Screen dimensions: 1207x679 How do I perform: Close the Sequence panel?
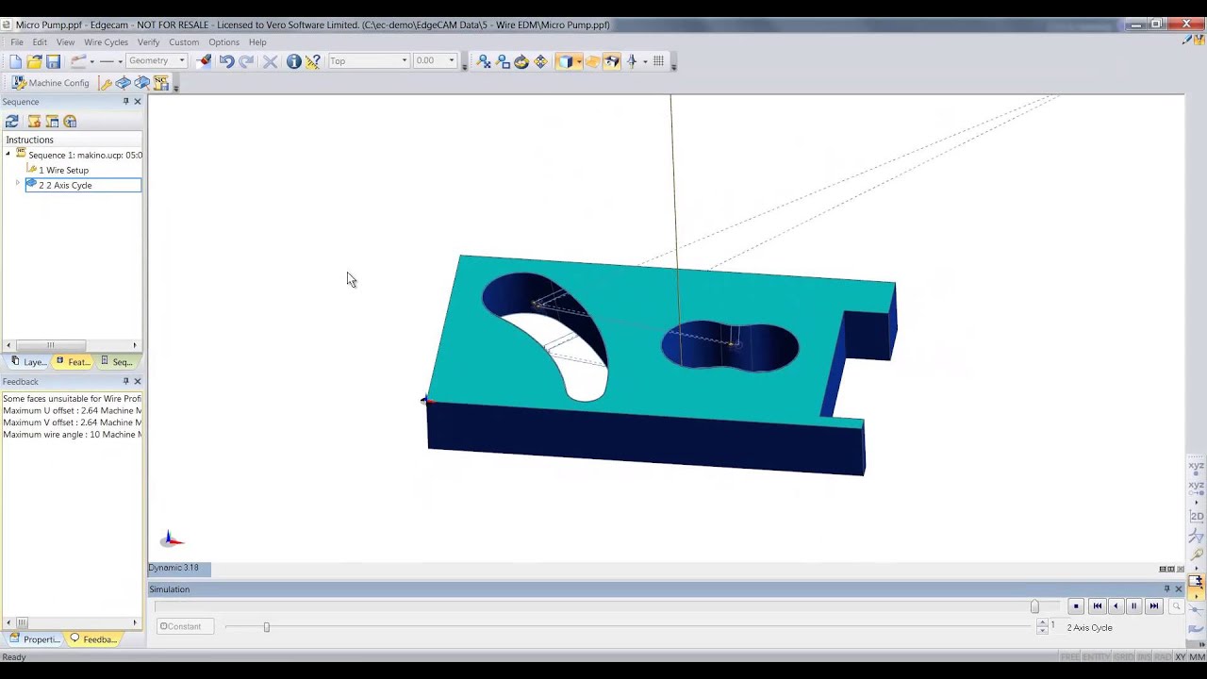[x=137, y=102]
